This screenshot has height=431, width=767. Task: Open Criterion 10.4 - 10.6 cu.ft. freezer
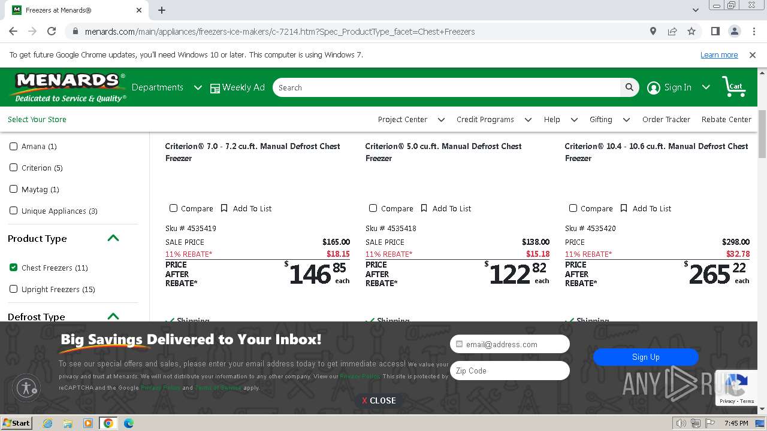pyautogui.click(x=656, y=152)
